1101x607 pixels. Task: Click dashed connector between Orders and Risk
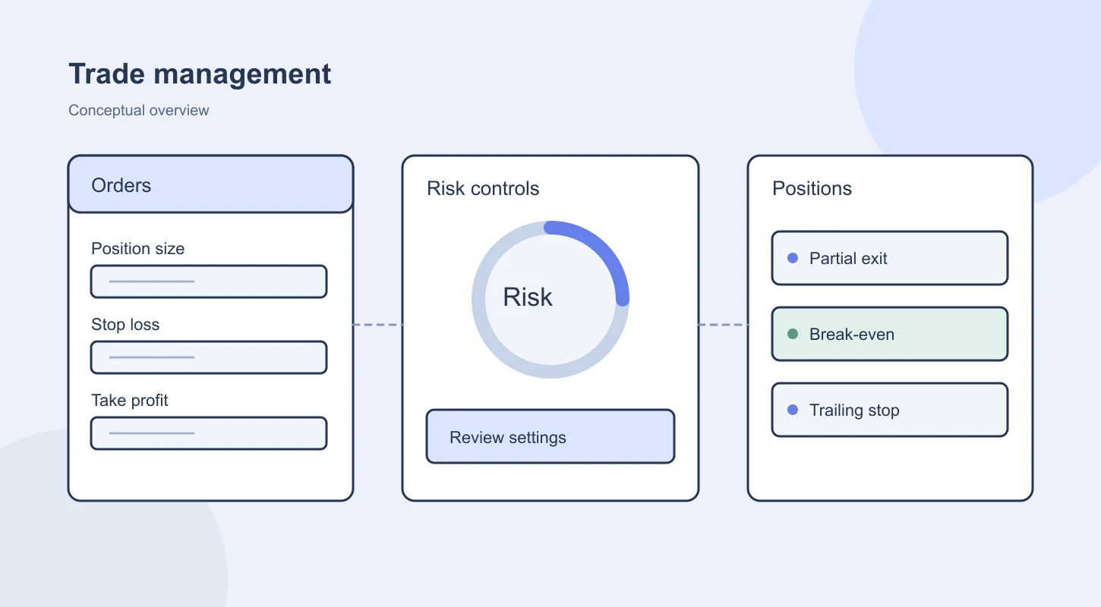click(x=377, y=325)
